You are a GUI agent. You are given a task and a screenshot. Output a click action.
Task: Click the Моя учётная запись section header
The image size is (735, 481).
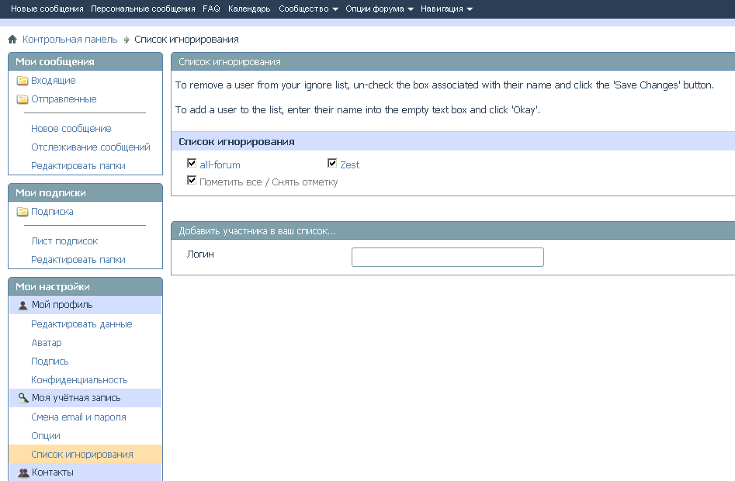(x=85, y=398)
